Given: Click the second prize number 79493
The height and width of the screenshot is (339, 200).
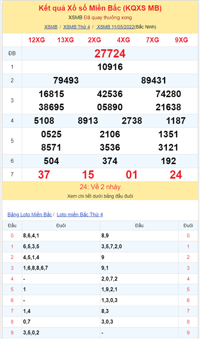Looking at the screenshot, I should tap(66, 80).
